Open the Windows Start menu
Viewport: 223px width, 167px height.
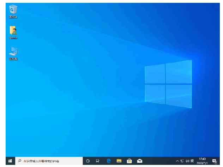[x=10, y=161]
